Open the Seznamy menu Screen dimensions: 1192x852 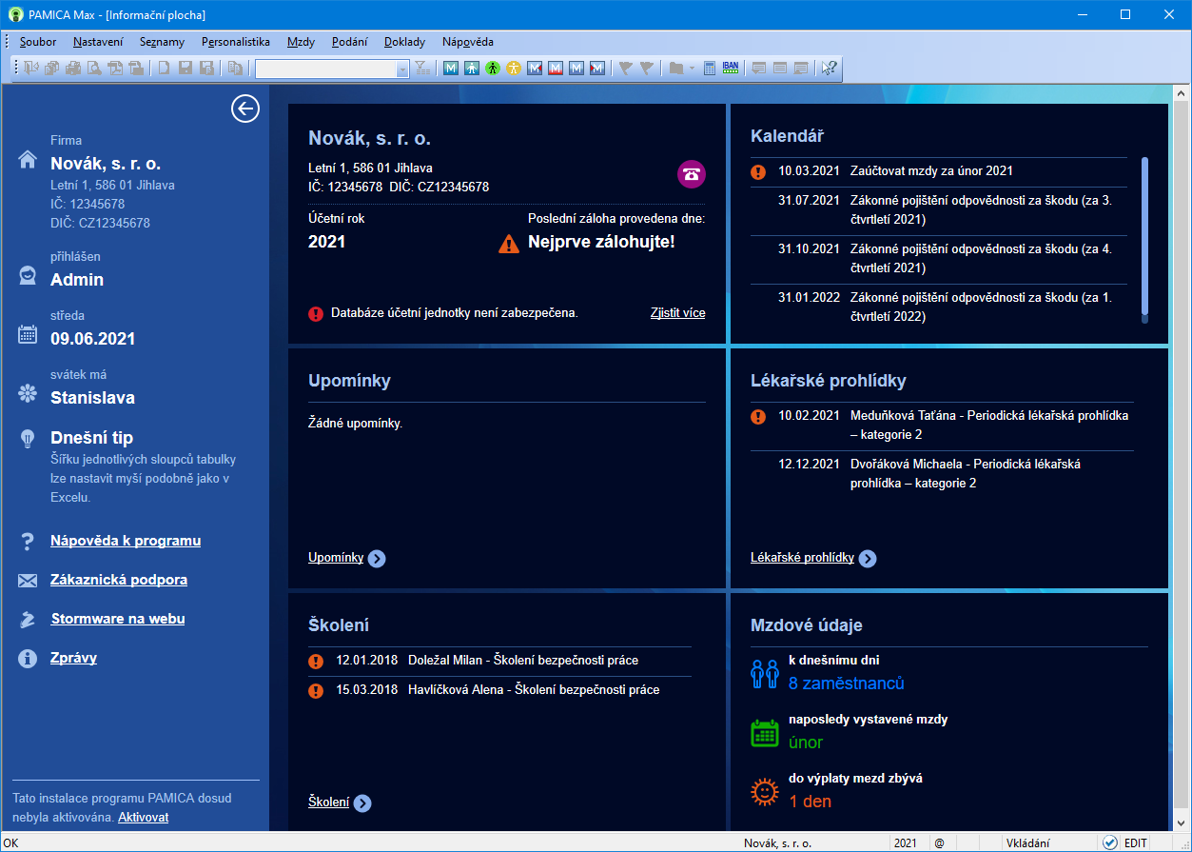(162, 42)
